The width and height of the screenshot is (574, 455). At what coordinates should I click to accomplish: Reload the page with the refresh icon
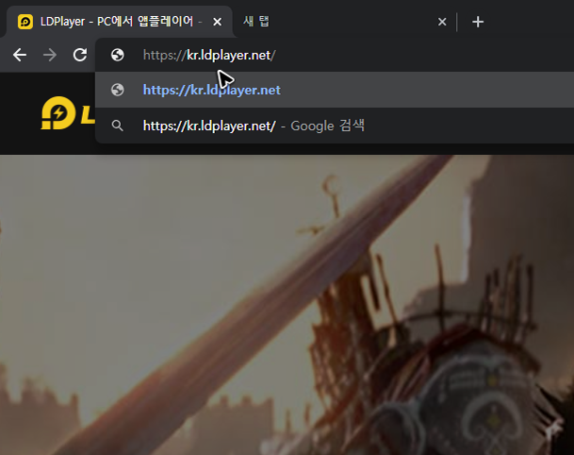pyautogui.click(x=80, y=55)
